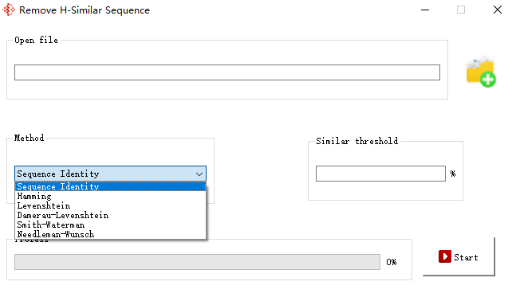Open the folder icon to add a file

(x=481, y=72)
